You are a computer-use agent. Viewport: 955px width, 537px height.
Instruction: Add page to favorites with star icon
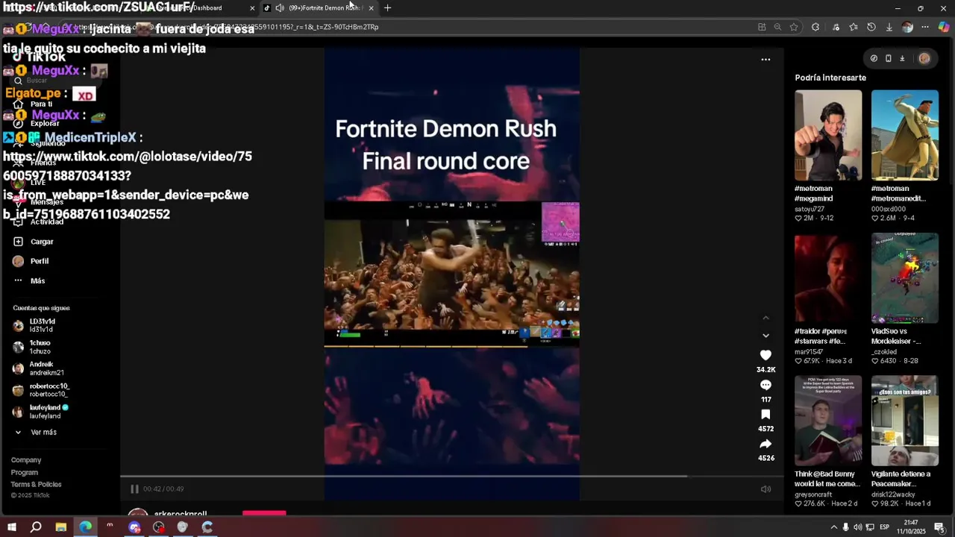(794, 27)
